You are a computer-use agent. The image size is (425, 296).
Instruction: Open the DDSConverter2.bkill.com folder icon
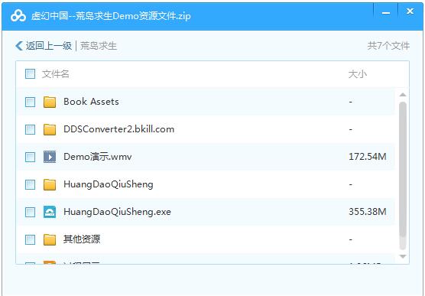(50, 129)
